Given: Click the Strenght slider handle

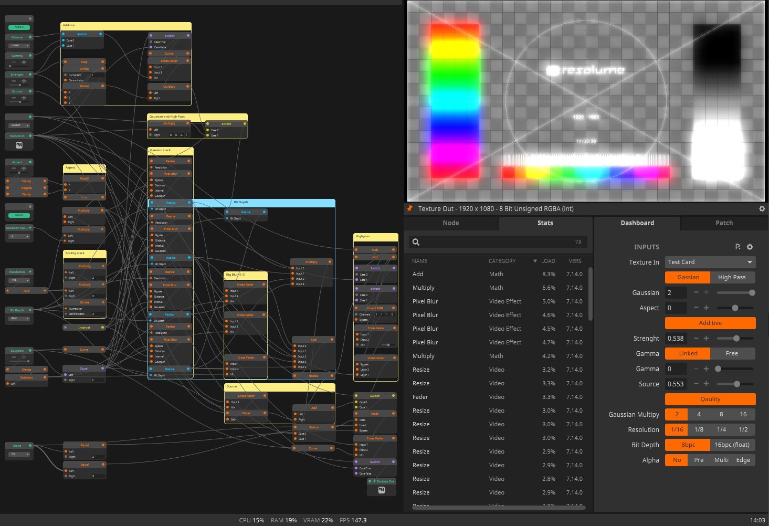Looking at the screenshot, I should pyautogui.click(x=736, y=339).
